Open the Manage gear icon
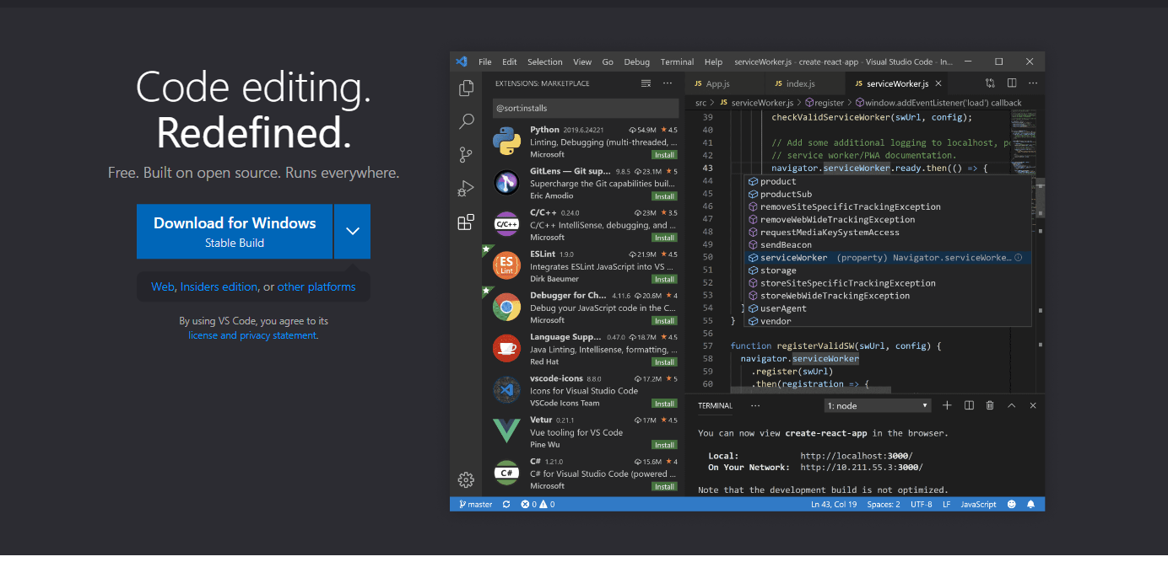This screenshot has width=1168, height=562. pos(466,479)
